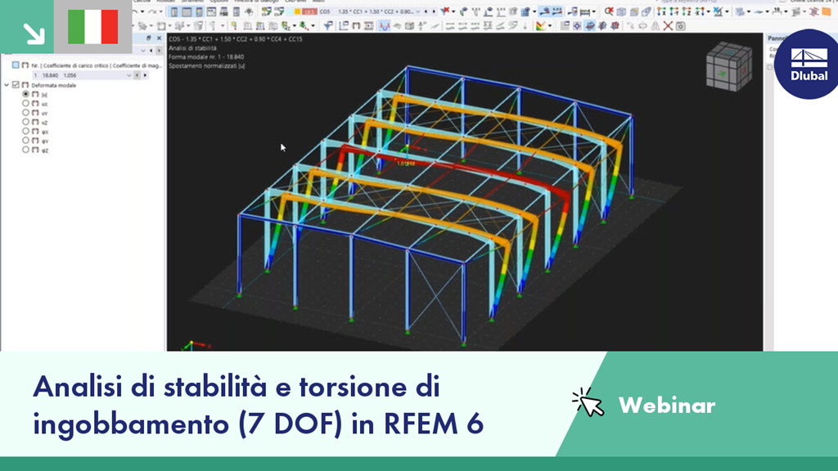Click the magnifier icon with the red X
This screenshot has height=471, width=838.
tap(609, 11)
